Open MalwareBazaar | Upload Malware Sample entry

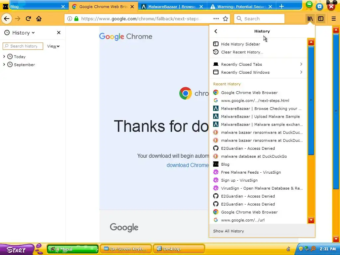258,117
